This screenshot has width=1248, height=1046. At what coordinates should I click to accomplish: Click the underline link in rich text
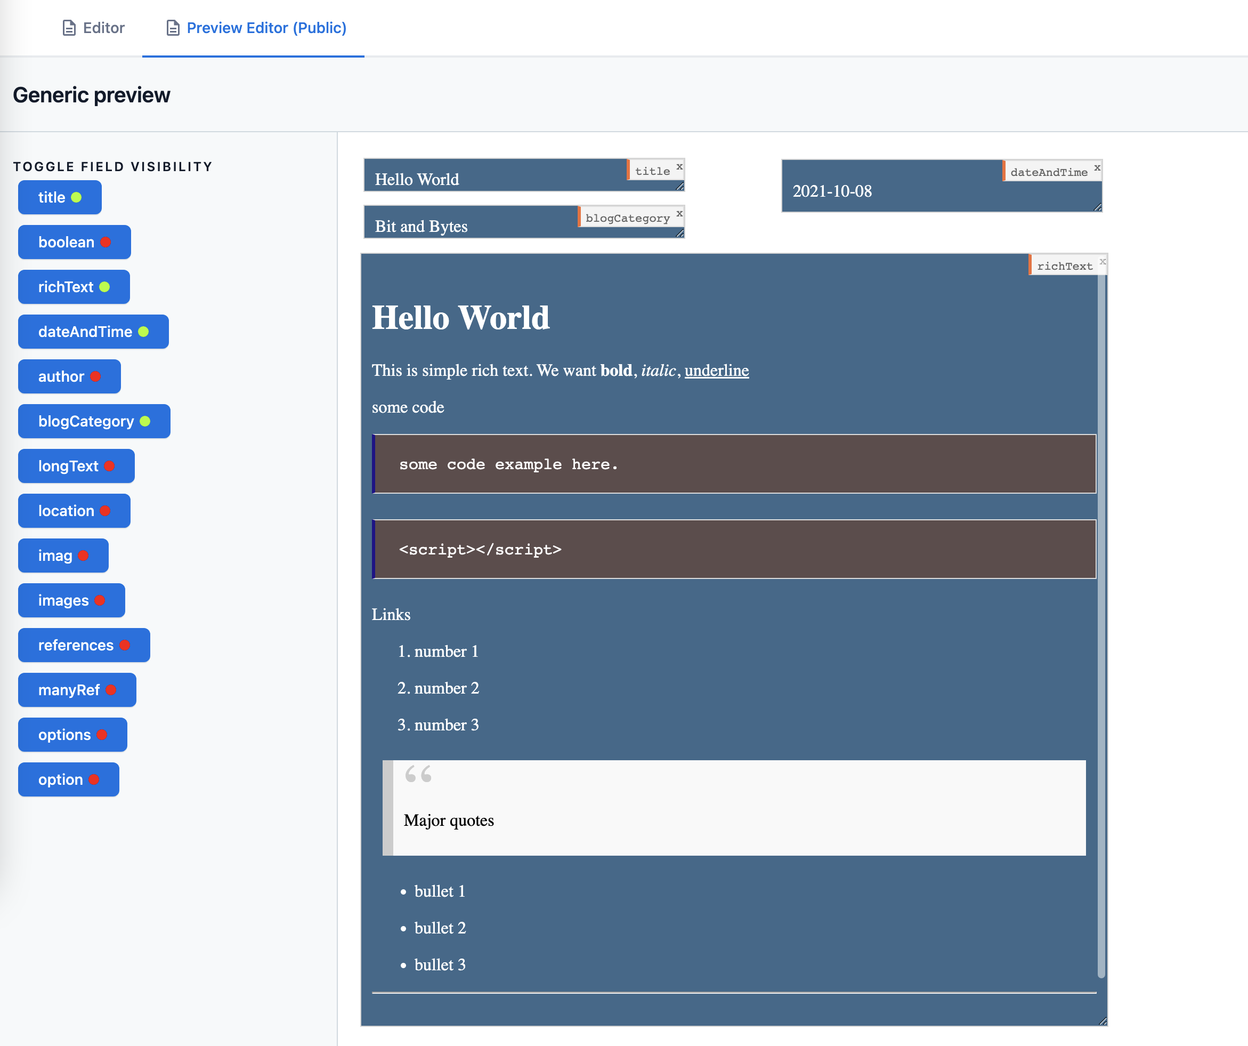[x=716, y=371]
